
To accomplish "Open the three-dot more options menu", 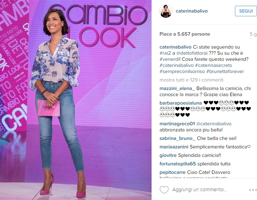I will tap(253, 190).
